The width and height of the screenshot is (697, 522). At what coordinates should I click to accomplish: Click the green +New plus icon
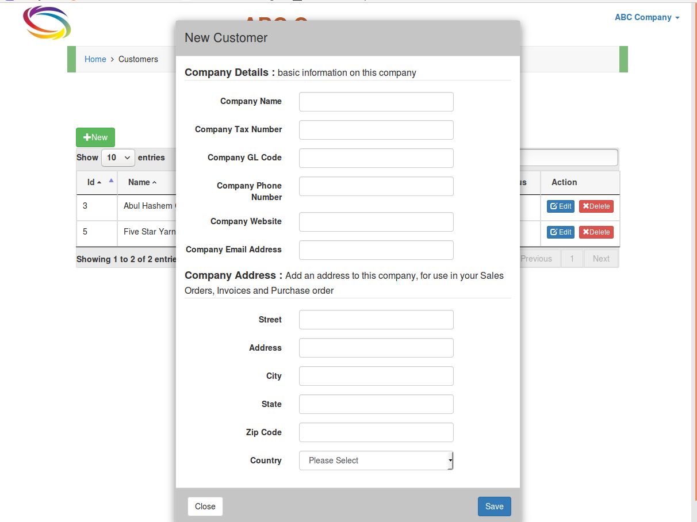coord(86,137)
